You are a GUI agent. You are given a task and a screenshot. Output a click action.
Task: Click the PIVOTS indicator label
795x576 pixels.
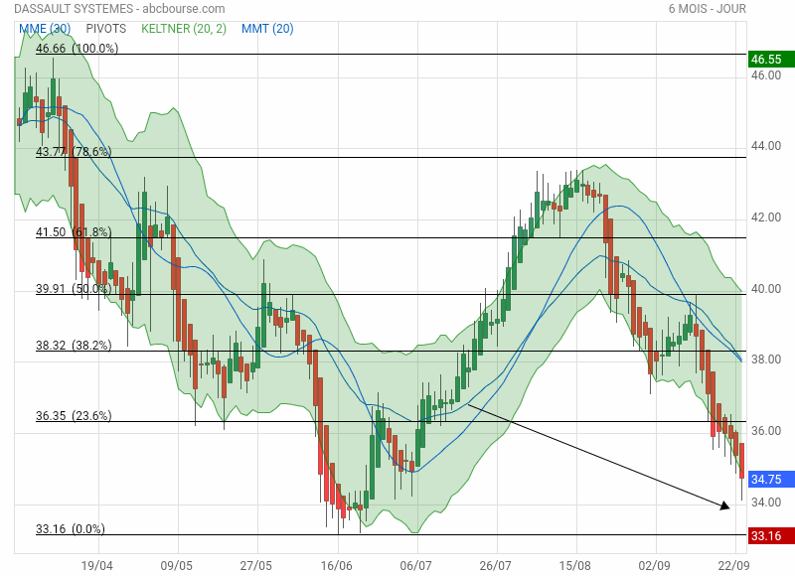[106, 29]
